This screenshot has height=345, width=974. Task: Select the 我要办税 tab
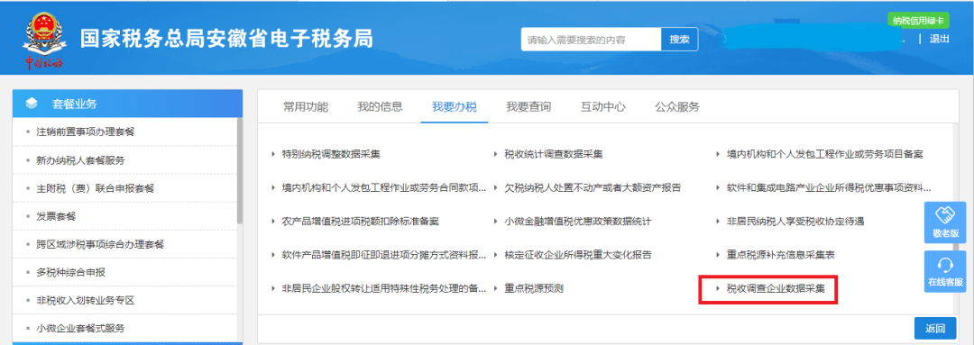454,106
